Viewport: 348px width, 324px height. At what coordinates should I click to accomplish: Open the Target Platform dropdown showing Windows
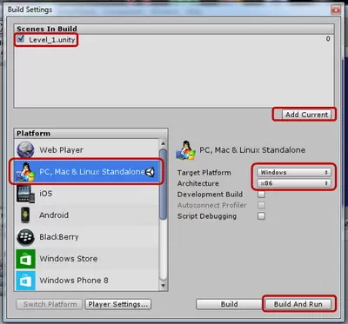[x=294, y=172]
